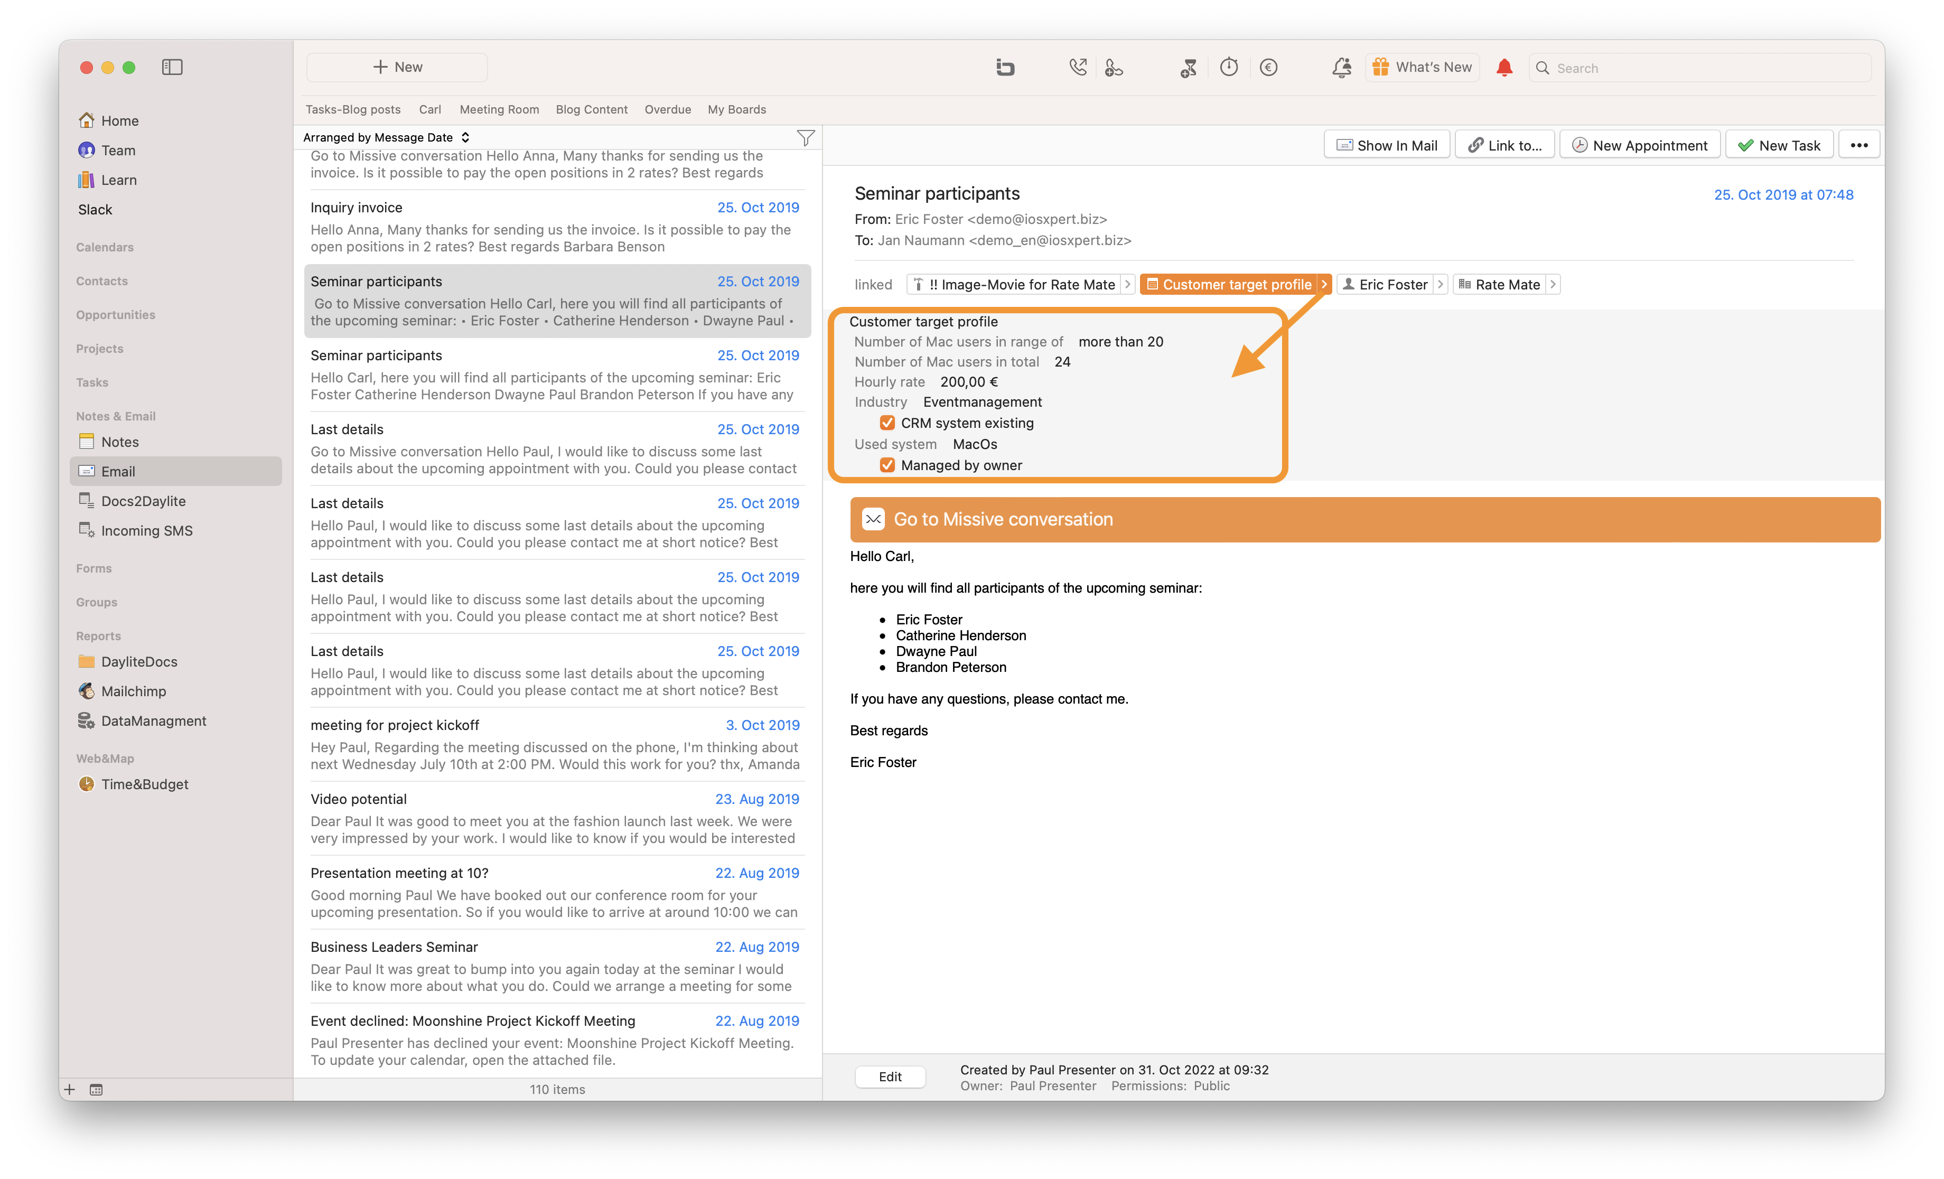Open the Overdue favorite tab
The width and height of the screenshot is (1944, 1179).
tap(668, 110)
